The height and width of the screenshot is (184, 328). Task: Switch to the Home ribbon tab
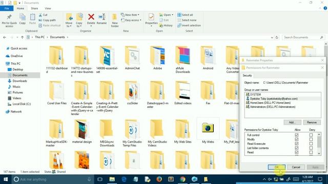click(x=20, y=8)
